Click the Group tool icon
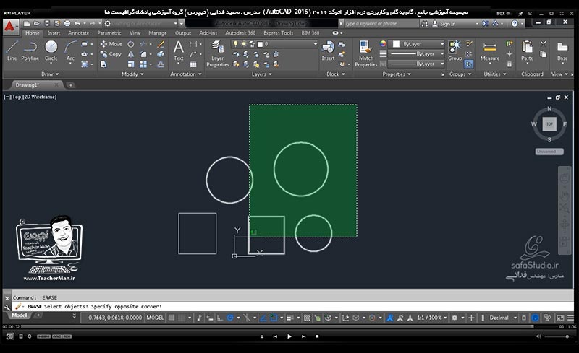 tap(455, 51)
